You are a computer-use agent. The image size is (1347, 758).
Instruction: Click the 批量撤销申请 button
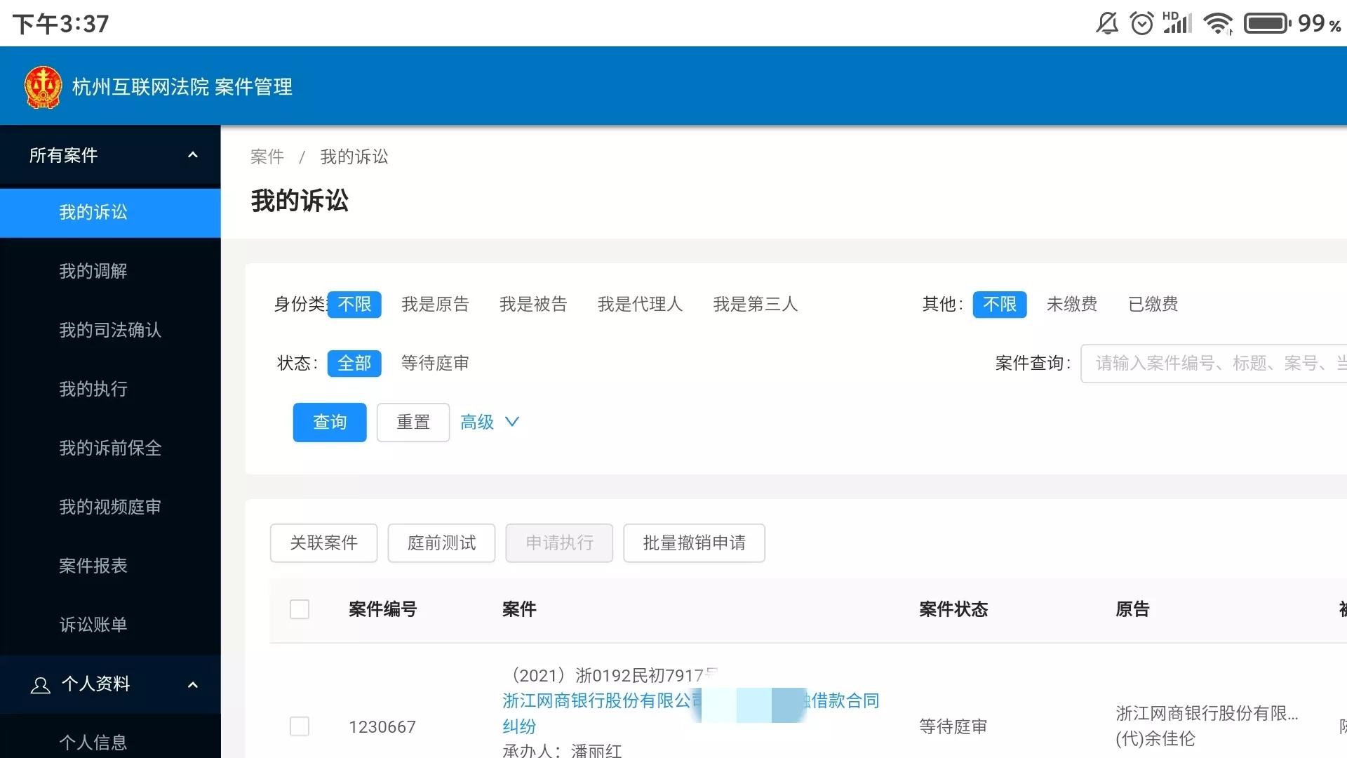click(694, 543)
